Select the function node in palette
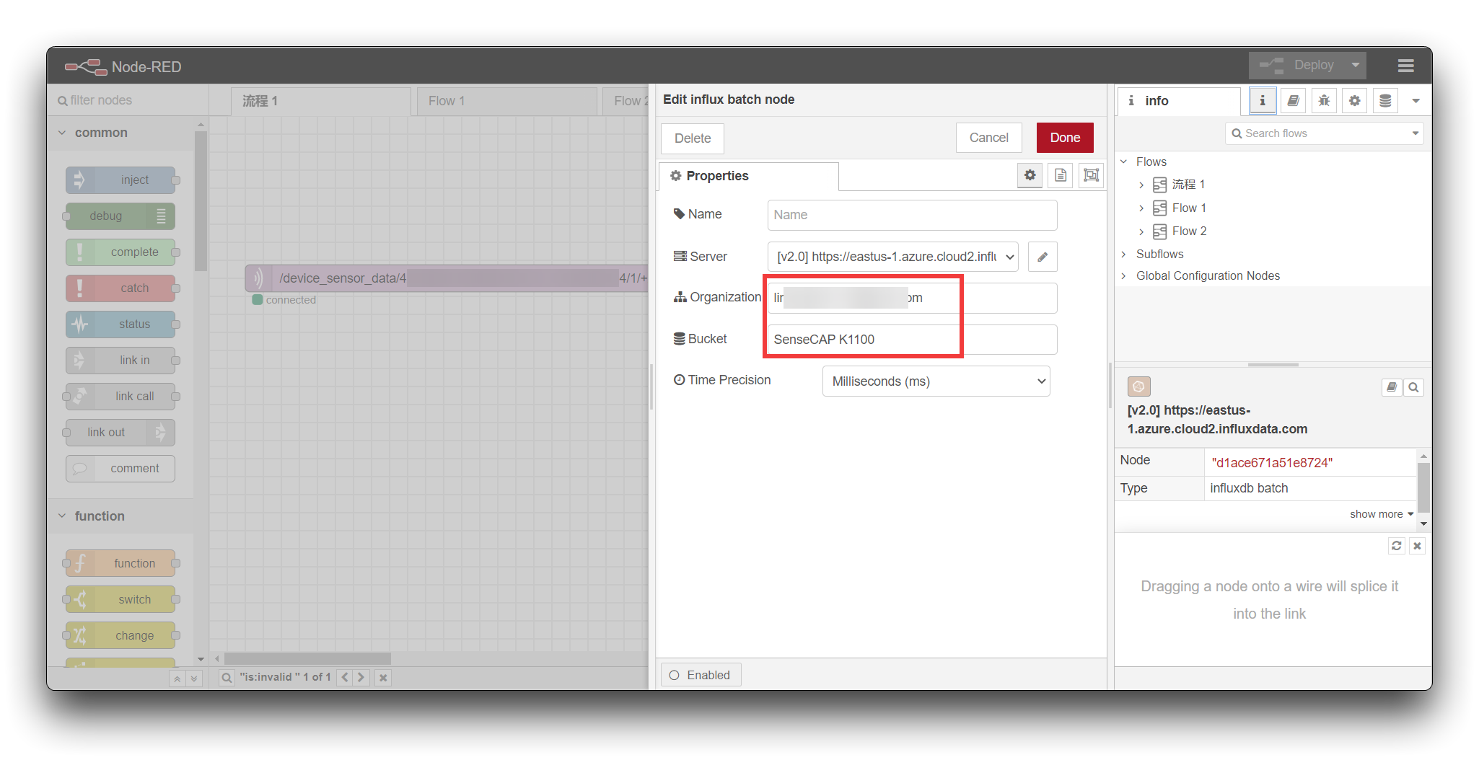Screen dimensions: 1479x760 point(121,564)
